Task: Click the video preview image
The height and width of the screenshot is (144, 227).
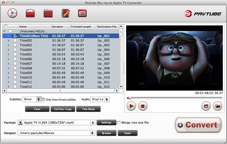Action: point(175,58)
